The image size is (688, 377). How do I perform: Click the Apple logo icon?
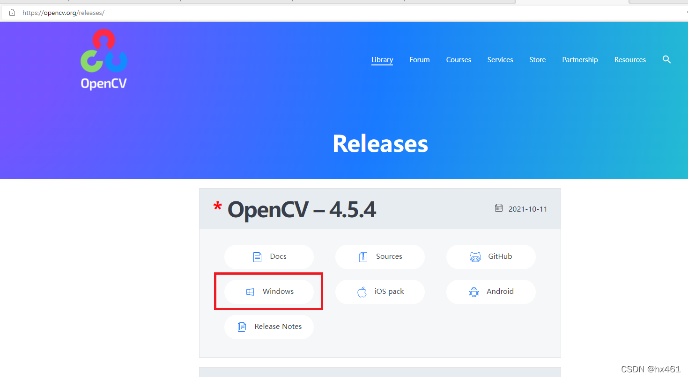point(362,292)
